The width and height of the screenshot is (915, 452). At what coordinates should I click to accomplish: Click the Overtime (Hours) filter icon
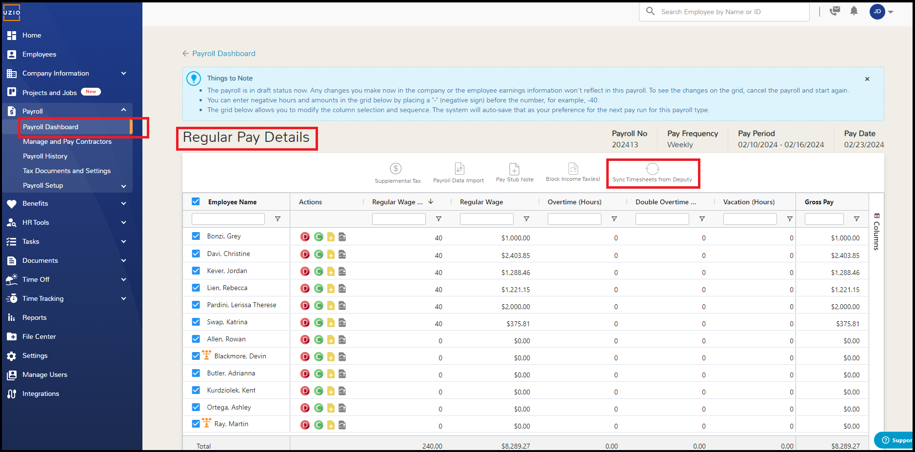[x=614, y=219]
